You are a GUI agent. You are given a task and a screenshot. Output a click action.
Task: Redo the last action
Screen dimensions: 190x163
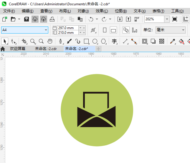coord(104,19)
